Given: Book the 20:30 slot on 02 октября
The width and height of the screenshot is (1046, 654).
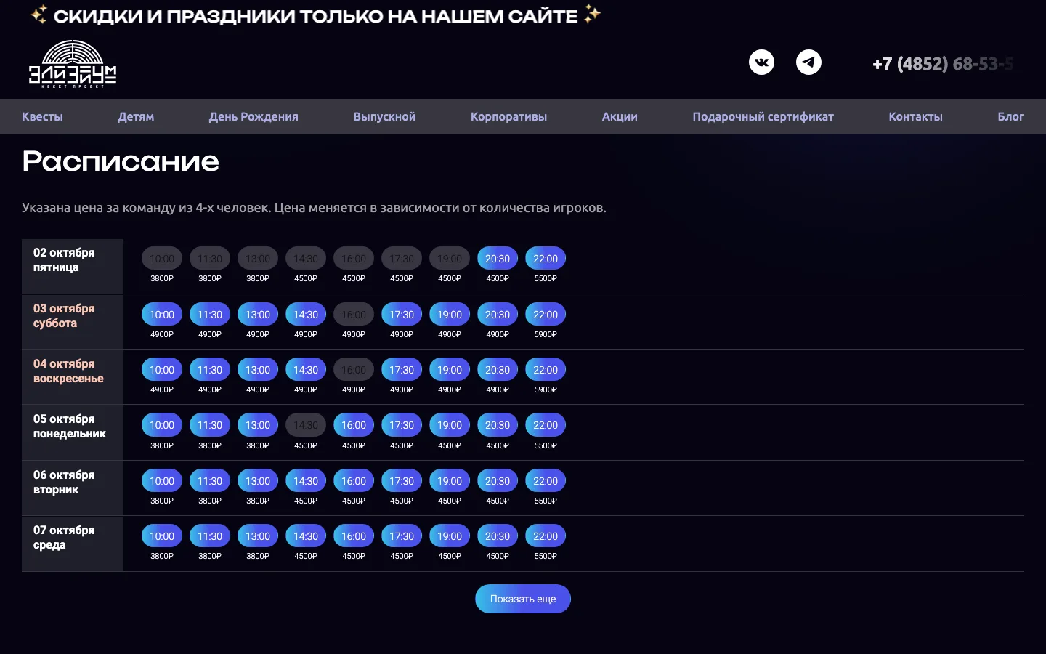Looking at the screenshot, I should (x=498, y=259).
